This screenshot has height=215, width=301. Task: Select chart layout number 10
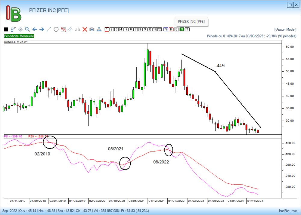click(150, 29)
